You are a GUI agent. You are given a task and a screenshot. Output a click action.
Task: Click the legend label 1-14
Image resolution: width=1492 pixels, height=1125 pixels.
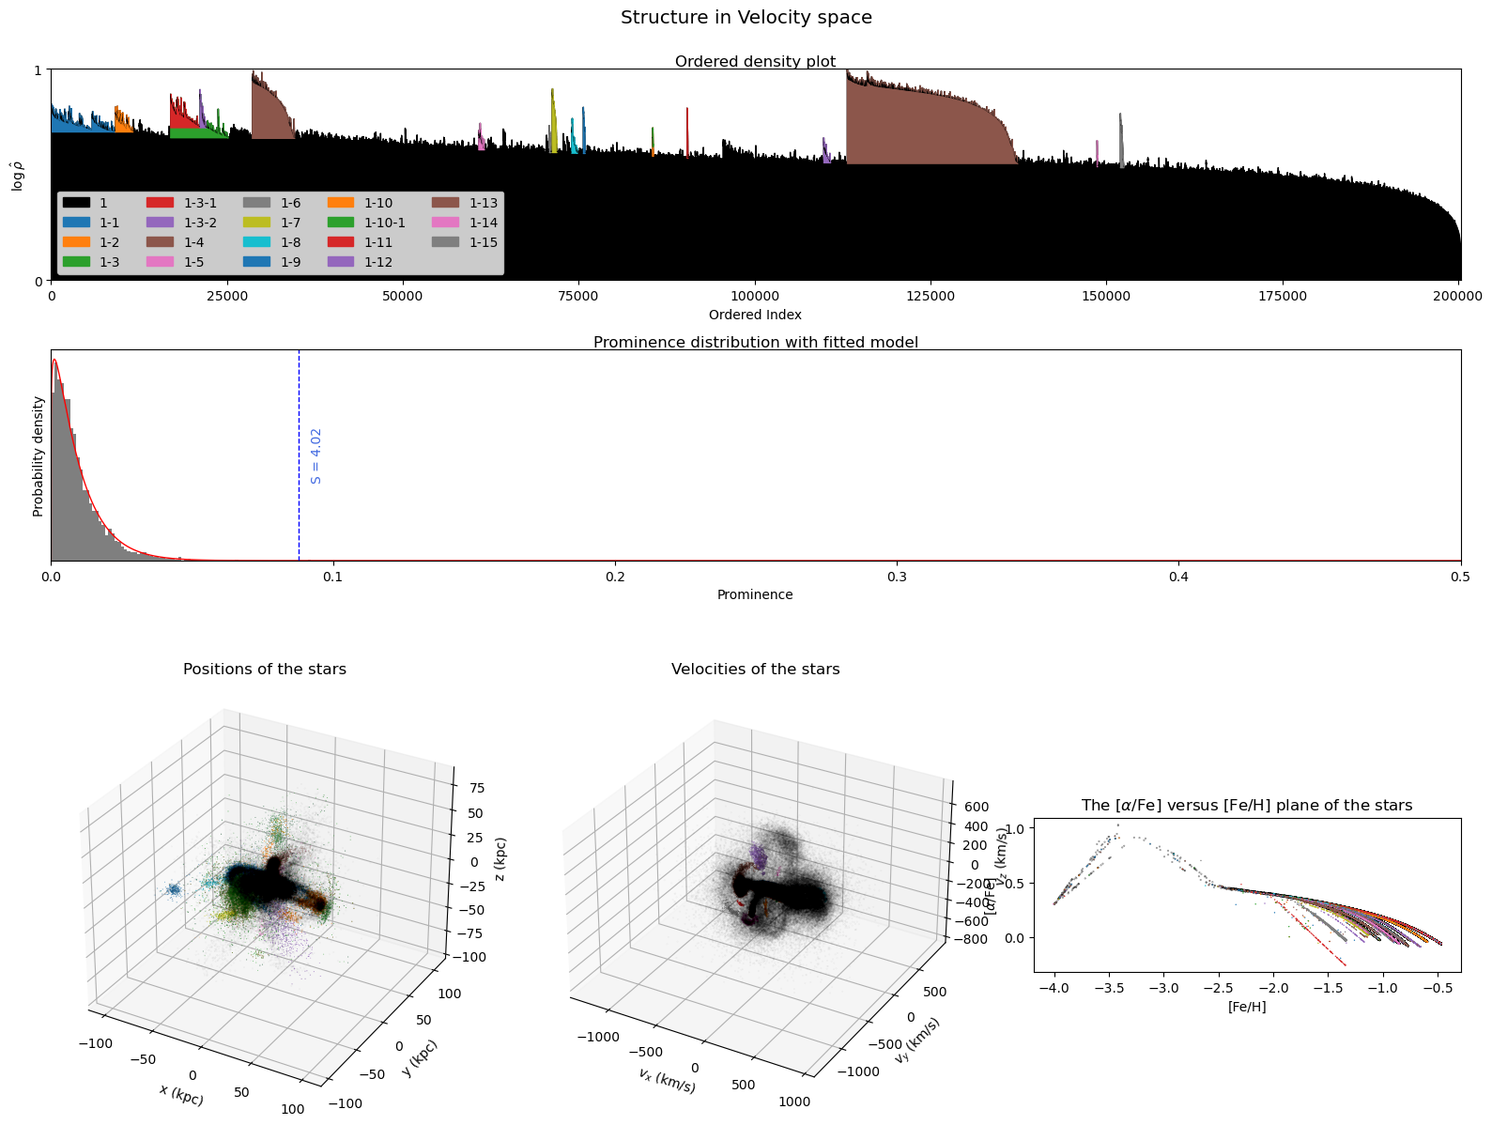pyautogui.click(x=484, y=223)
